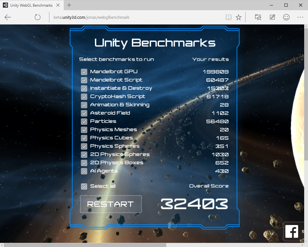Reload the page with the refresh icon
The height and width of the screenshot is (247, 308).
click(x=38, y=17)
